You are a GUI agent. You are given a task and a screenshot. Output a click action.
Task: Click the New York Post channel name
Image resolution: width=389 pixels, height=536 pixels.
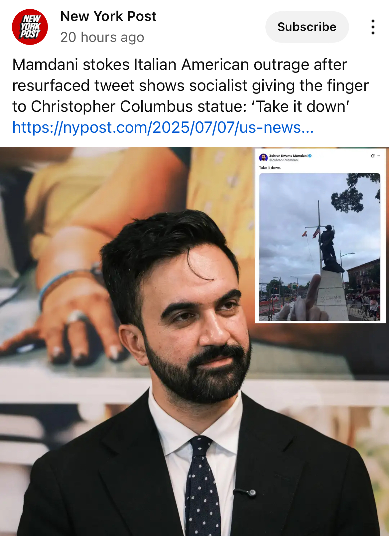click(x=108, y=16)
